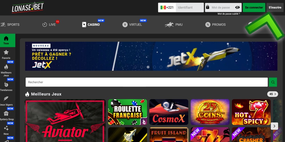The image size is (285, 142).
Task: Open the Promos page
Action: pyautogui.click(x=215, y=24)
